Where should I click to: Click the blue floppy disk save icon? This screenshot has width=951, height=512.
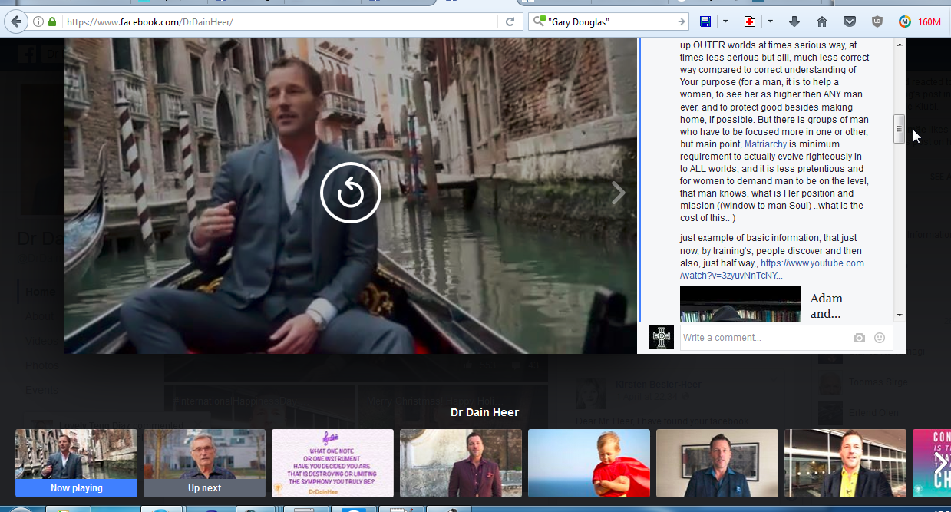coord(705,21)
